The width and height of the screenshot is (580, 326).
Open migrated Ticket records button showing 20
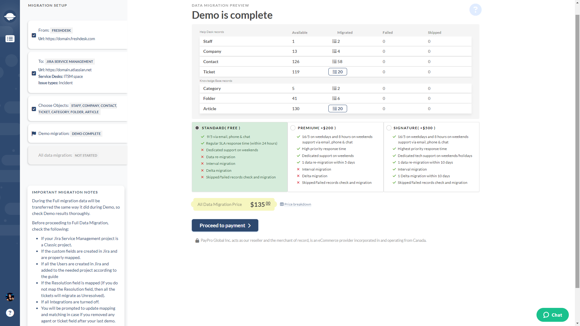point(337,72)
